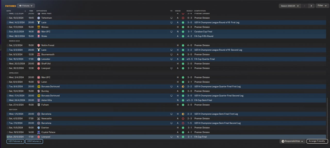Open the Fixtures view dropdown

(x=26, y=6)
